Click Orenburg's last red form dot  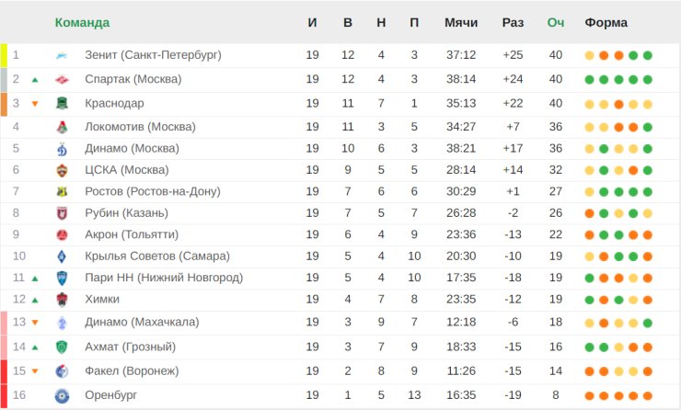point(648,395)
